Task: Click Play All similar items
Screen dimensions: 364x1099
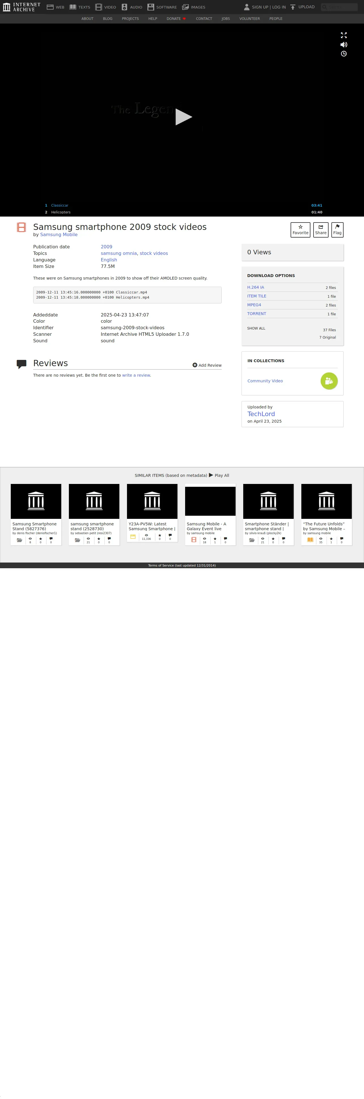Action: (219, 475)
